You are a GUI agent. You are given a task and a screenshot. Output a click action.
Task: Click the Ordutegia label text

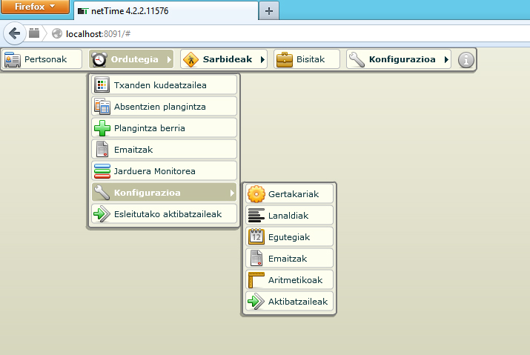134,59
